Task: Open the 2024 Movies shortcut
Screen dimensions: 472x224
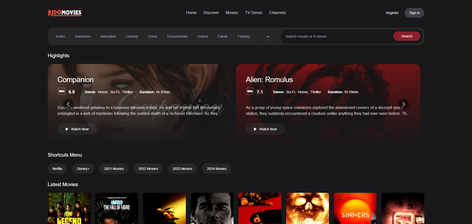Action: pyautogui.click(x=216, y=168)
